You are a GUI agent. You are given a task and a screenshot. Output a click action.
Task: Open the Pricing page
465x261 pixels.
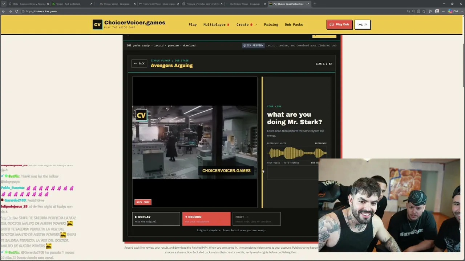(271, 25)
